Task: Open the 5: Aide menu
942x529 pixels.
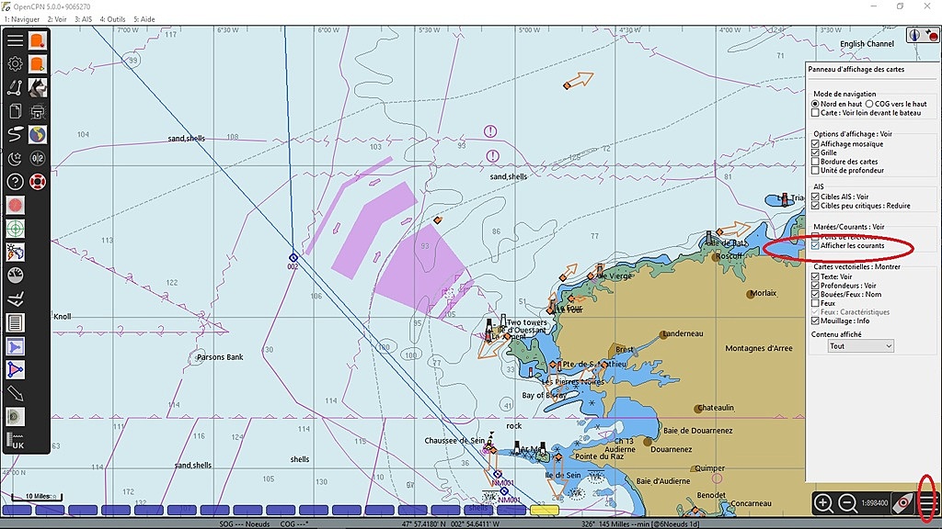Action: 144,19
